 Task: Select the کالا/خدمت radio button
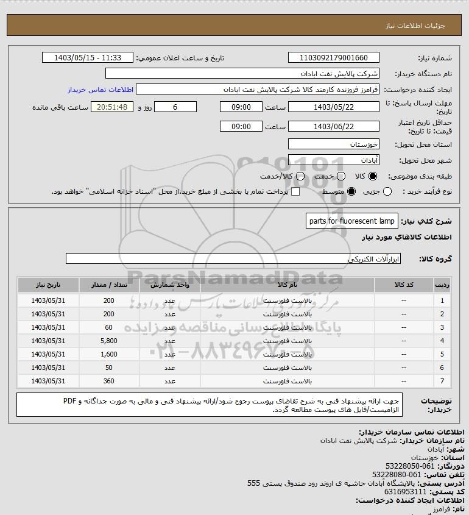pos(300,176)
